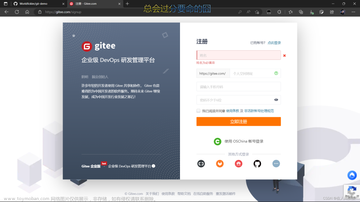
Task: Open the share icon in the toolbar
Action: (x=332, y=12)
